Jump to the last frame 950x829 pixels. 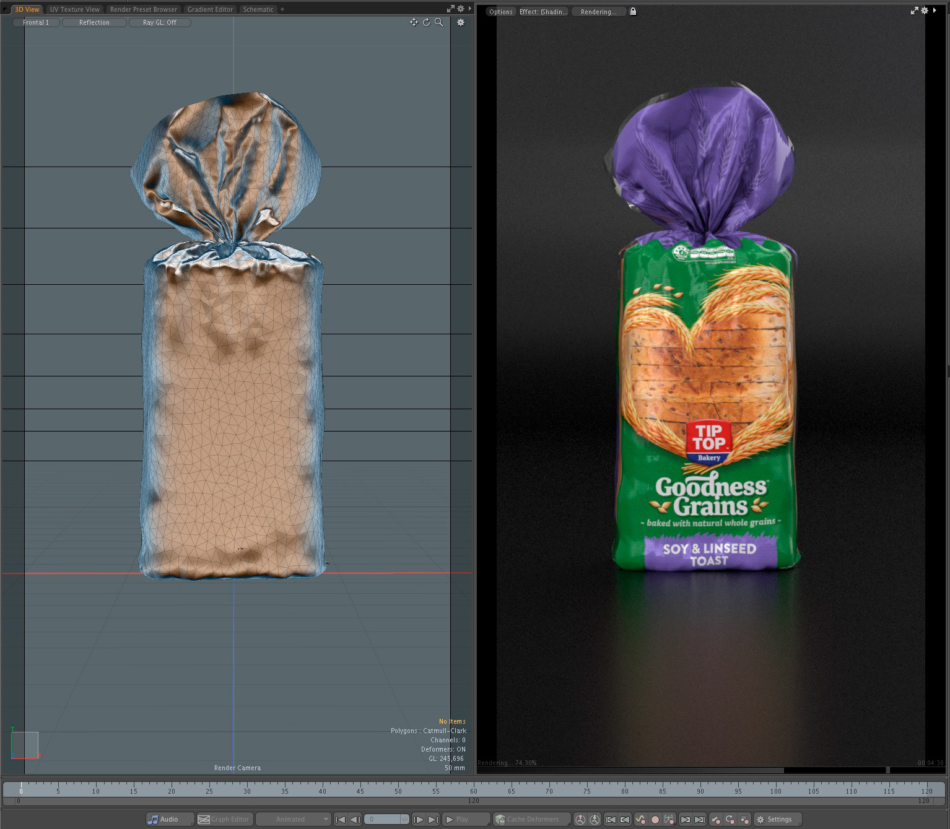coord(433,819)
